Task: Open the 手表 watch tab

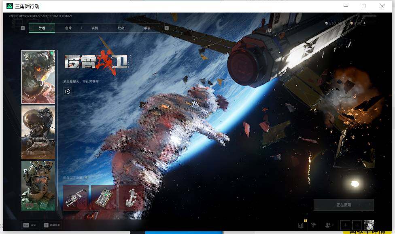Action: click(147, 28)
